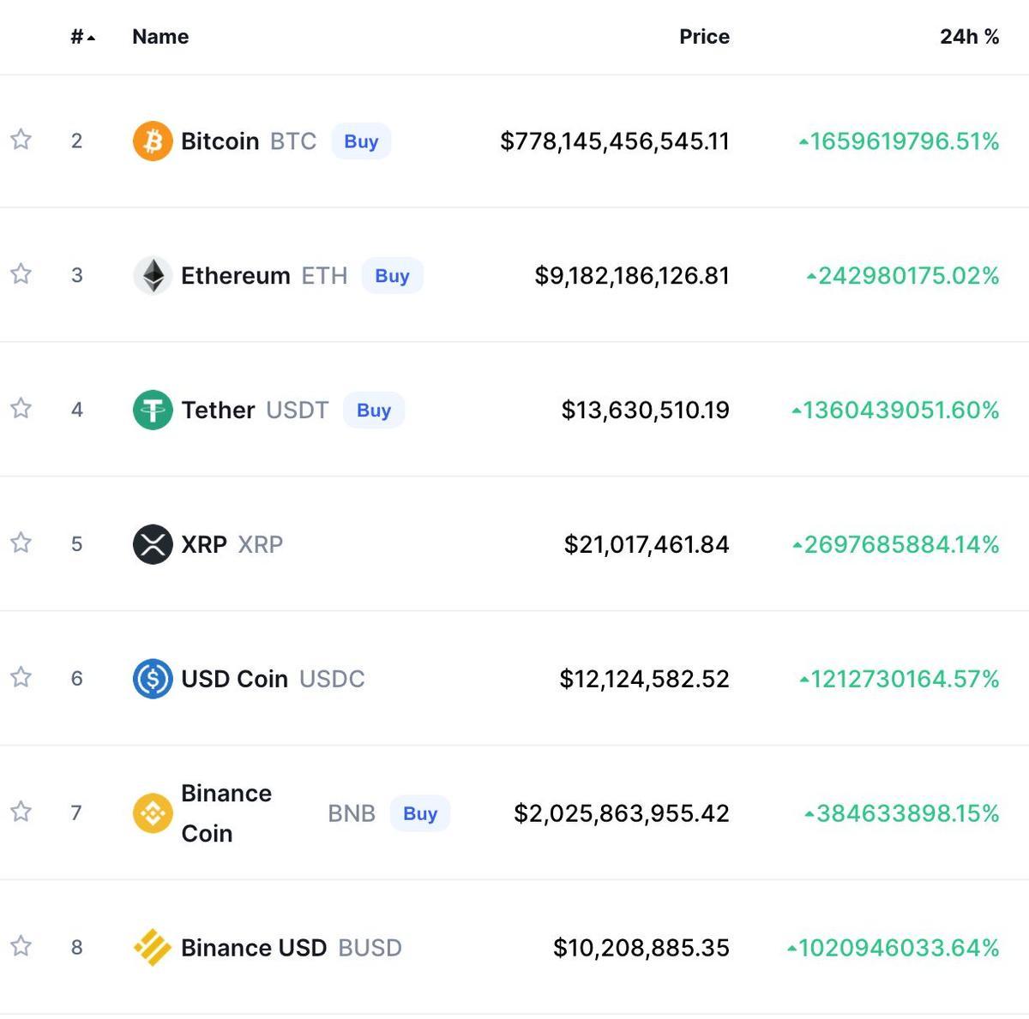Click the USD Coin logo

[x=153, y=678]
